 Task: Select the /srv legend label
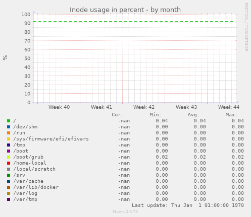tap(19, 175)
